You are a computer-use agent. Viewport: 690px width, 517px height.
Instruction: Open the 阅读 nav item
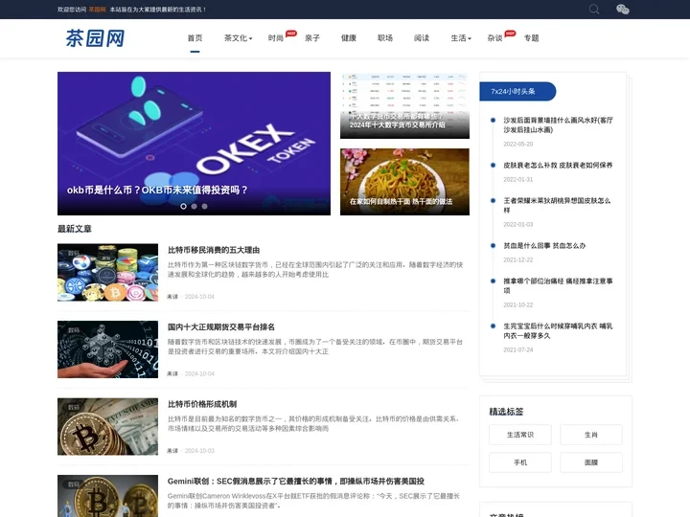[422, 38]
